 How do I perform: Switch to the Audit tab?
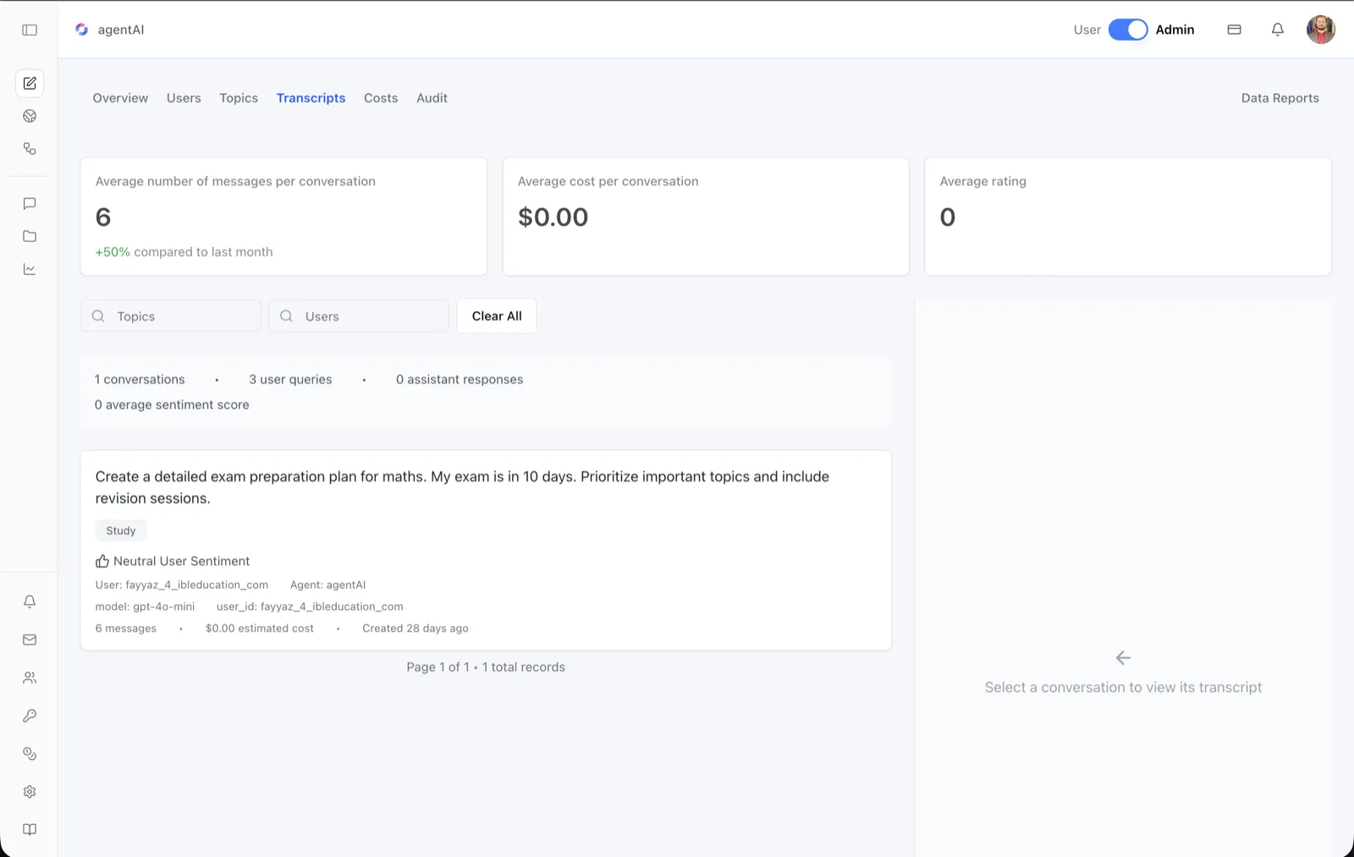(x=432, y=98)
